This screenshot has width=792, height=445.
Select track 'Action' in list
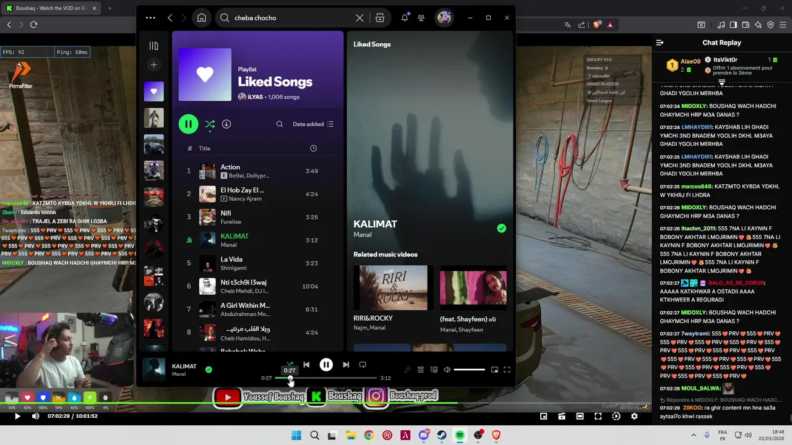257,171
